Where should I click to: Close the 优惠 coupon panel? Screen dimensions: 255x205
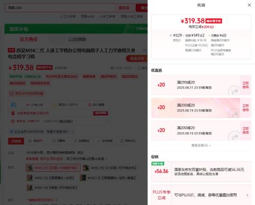coord(249,5)
